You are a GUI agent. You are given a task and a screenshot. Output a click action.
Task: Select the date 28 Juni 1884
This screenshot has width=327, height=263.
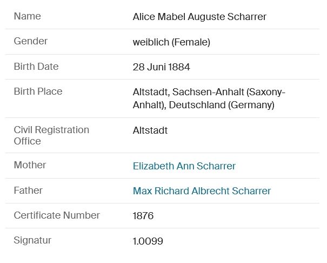point(161,67)
